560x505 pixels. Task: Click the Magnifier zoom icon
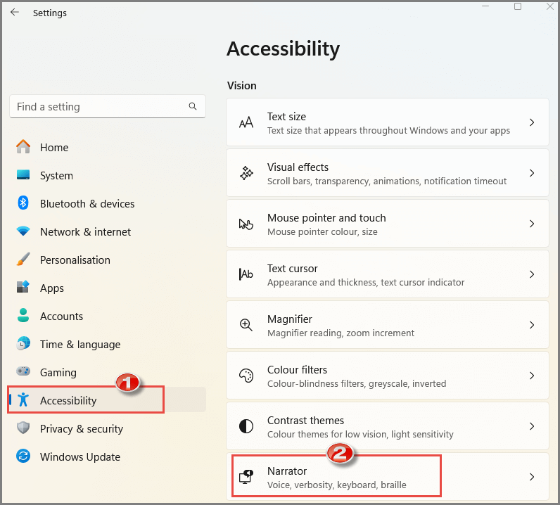point(246,325)
